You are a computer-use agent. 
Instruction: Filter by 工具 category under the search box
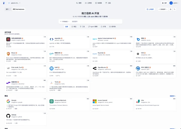82,27
